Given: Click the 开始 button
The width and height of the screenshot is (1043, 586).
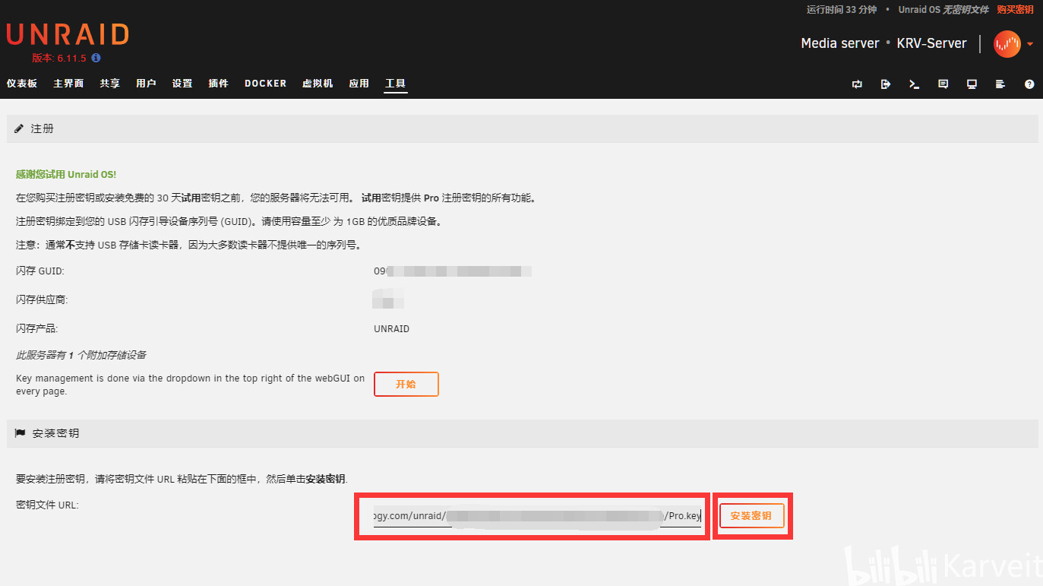Looking at the screenshot, I should click(406, 384).
